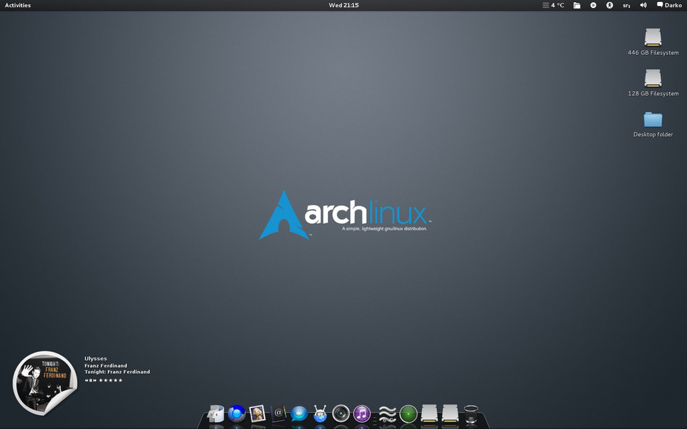Open the 4 °C weather indicator

pos(553,5)
